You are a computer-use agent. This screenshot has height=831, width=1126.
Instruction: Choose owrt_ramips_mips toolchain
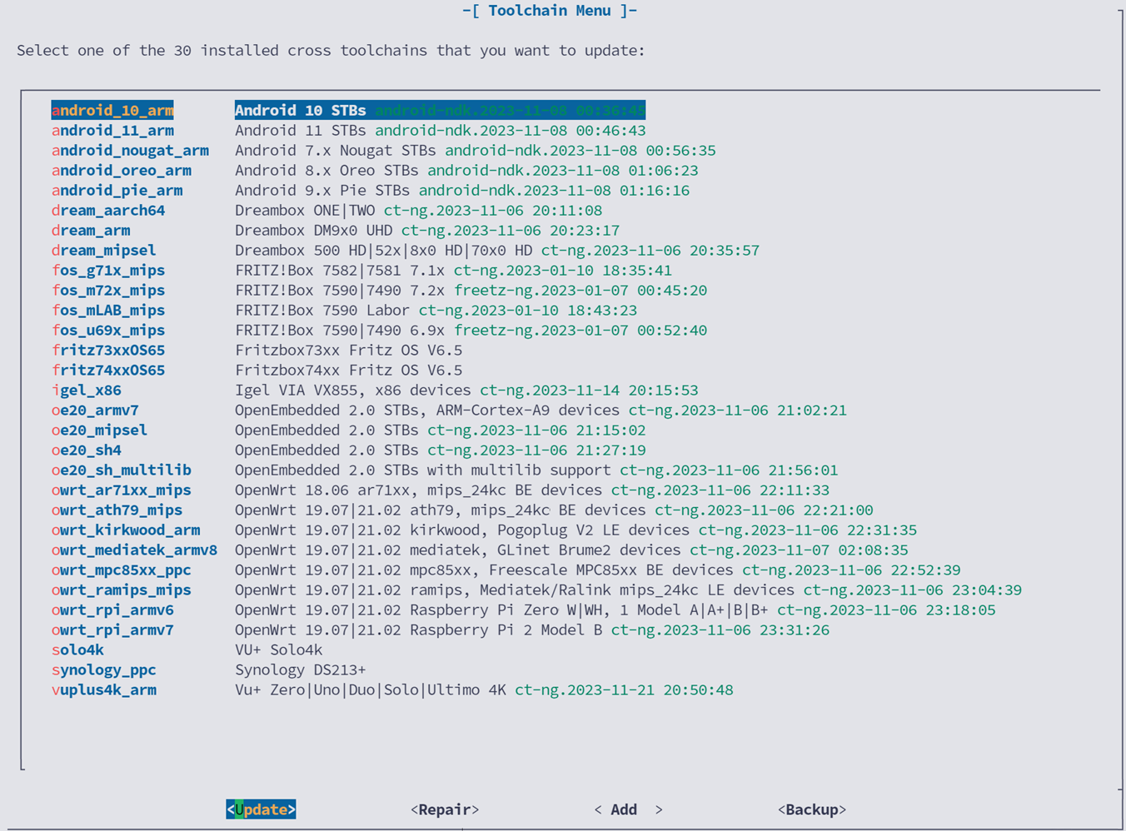[x=122, y=590]
